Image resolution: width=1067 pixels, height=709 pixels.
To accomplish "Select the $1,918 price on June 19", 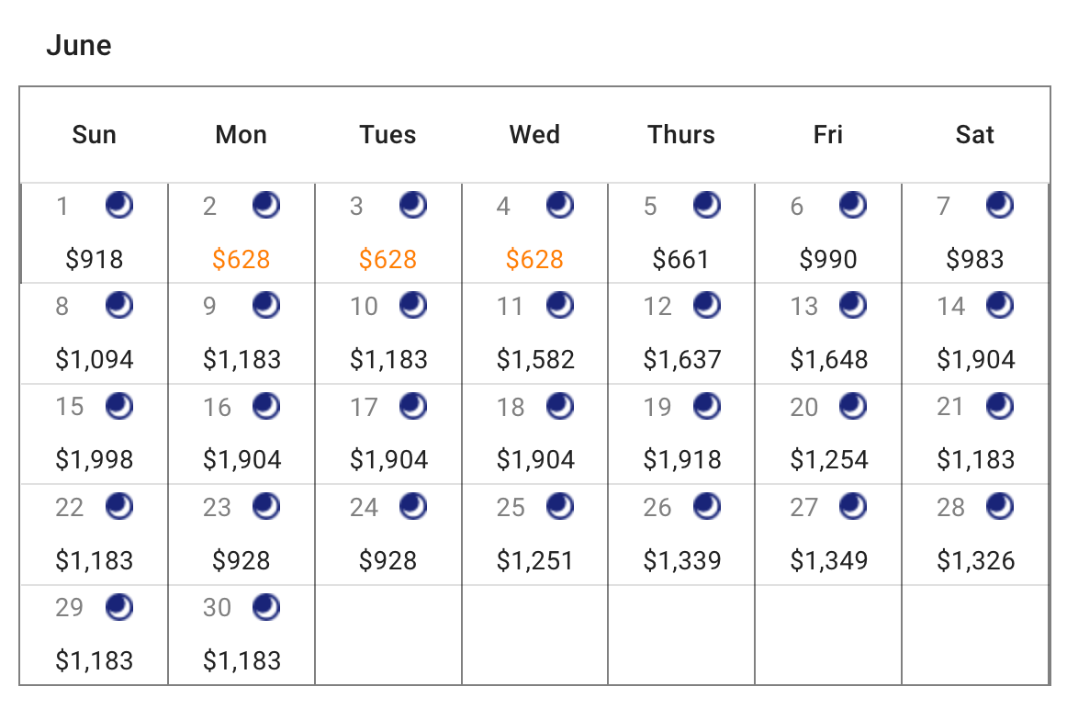I will pyautogui.click(x=682, y=460).
